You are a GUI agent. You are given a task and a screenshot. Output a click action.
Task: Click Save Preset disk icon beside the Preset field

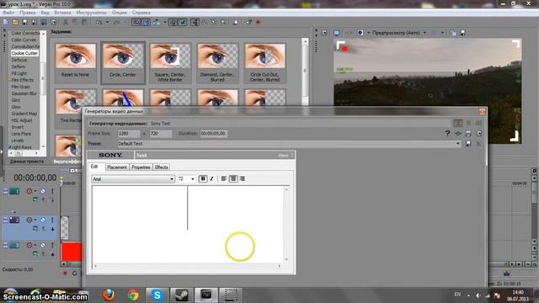(468, 144)
